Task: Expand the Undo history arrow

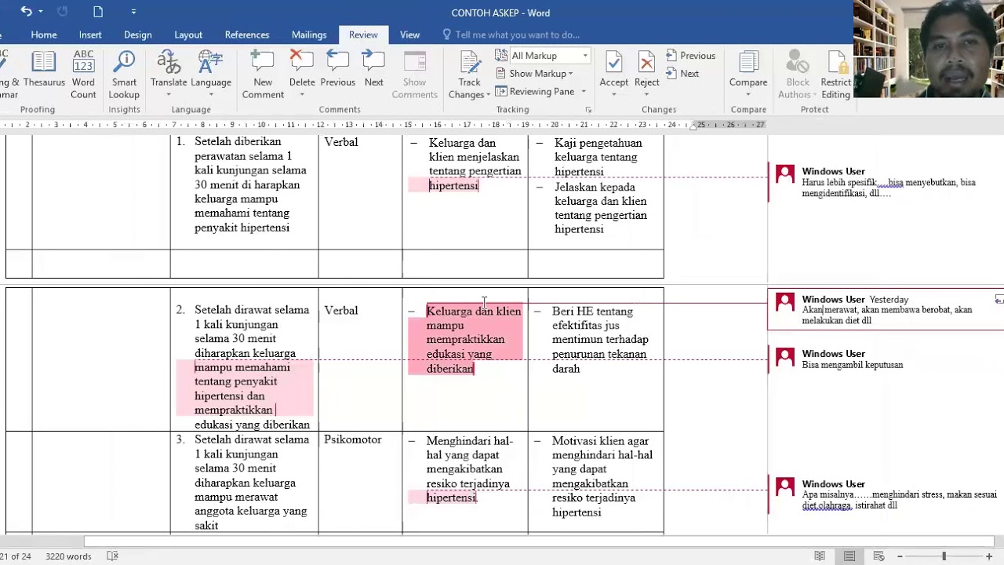Action: point(41,12)
